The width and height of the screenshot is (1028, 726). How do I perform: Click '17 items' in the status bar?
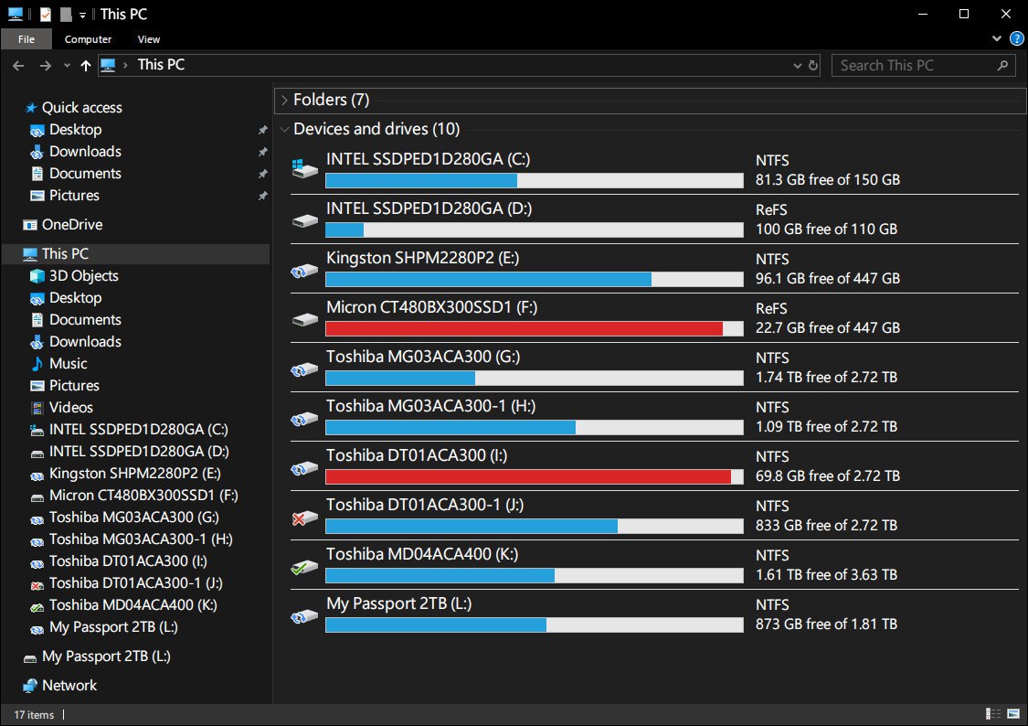pos(34,715)
